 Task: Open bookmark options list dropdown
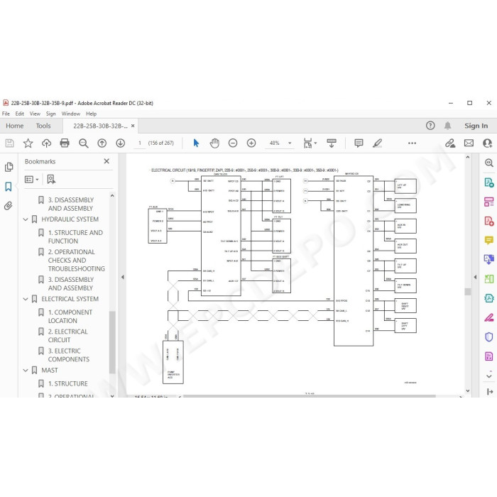31,180
